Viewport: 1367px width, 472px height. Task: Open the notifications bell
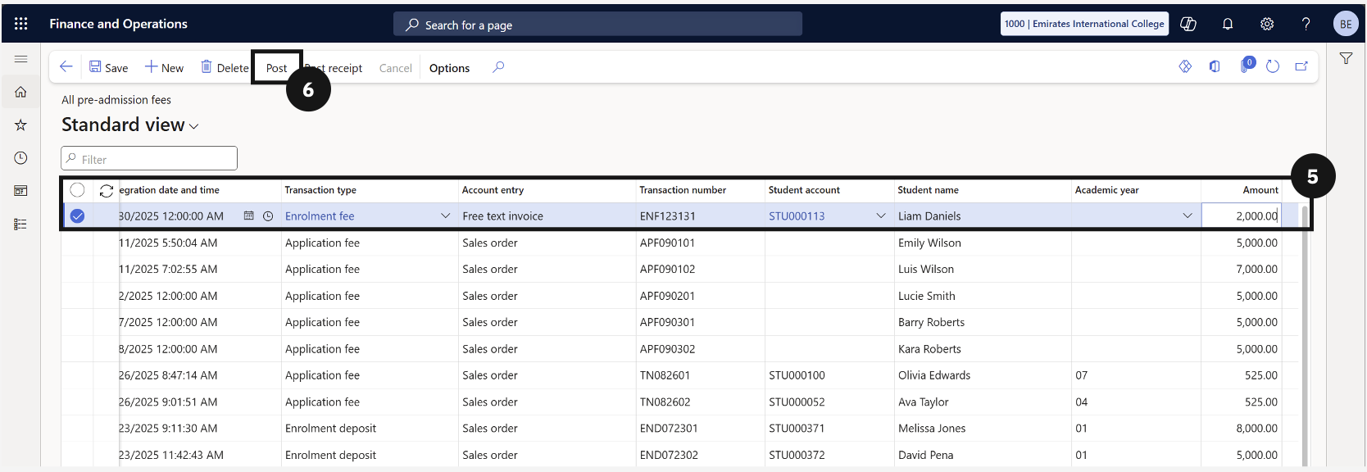(1228, 24)
